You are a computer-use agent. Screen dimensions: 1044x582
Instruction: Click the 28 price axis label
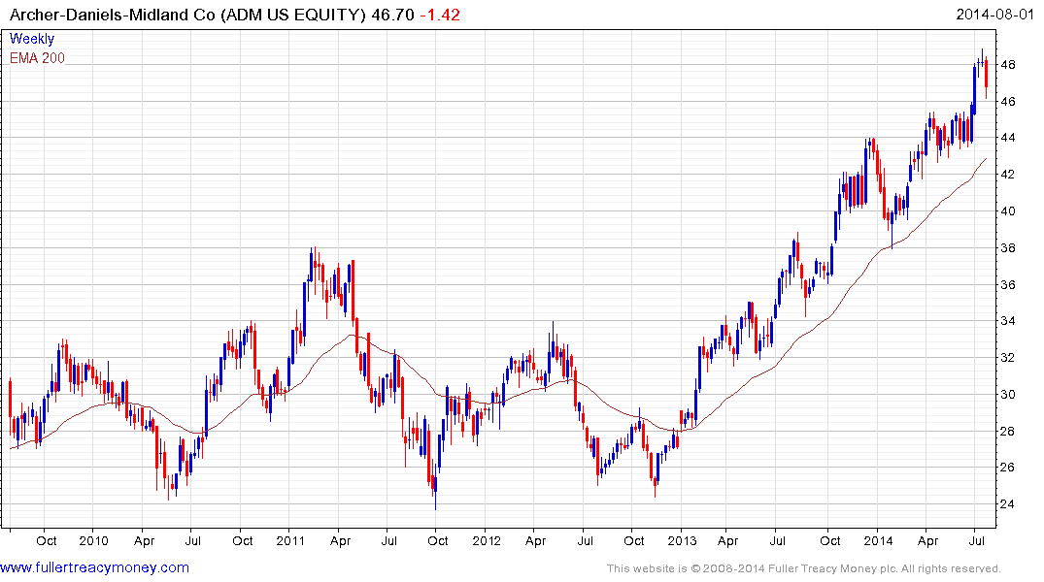coord(1007,431)
